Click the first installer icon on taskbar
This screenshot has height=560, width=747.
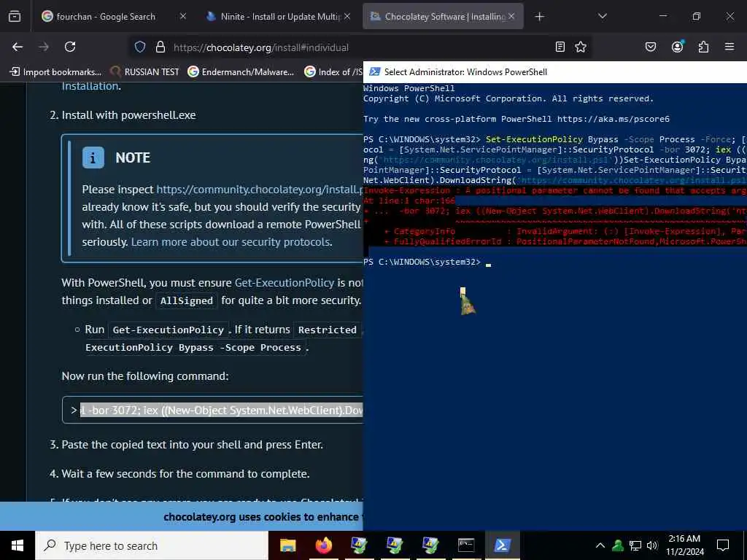(359, 545)
